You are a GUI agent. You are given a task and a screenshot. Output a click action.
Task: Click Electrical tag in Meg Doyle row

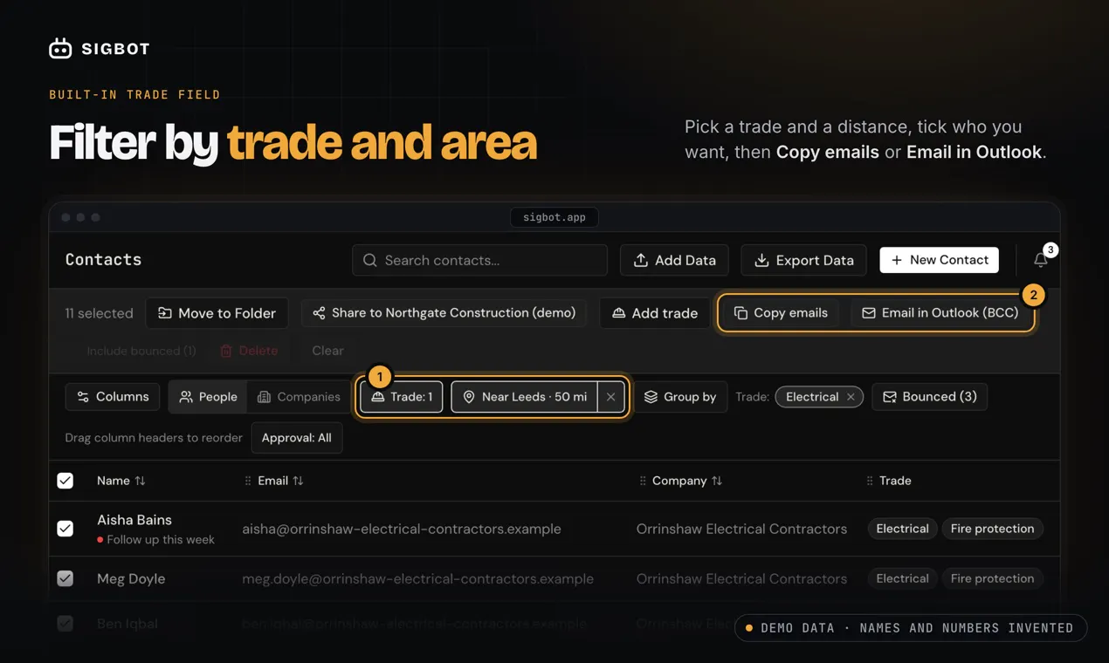(x=902, y=578)
